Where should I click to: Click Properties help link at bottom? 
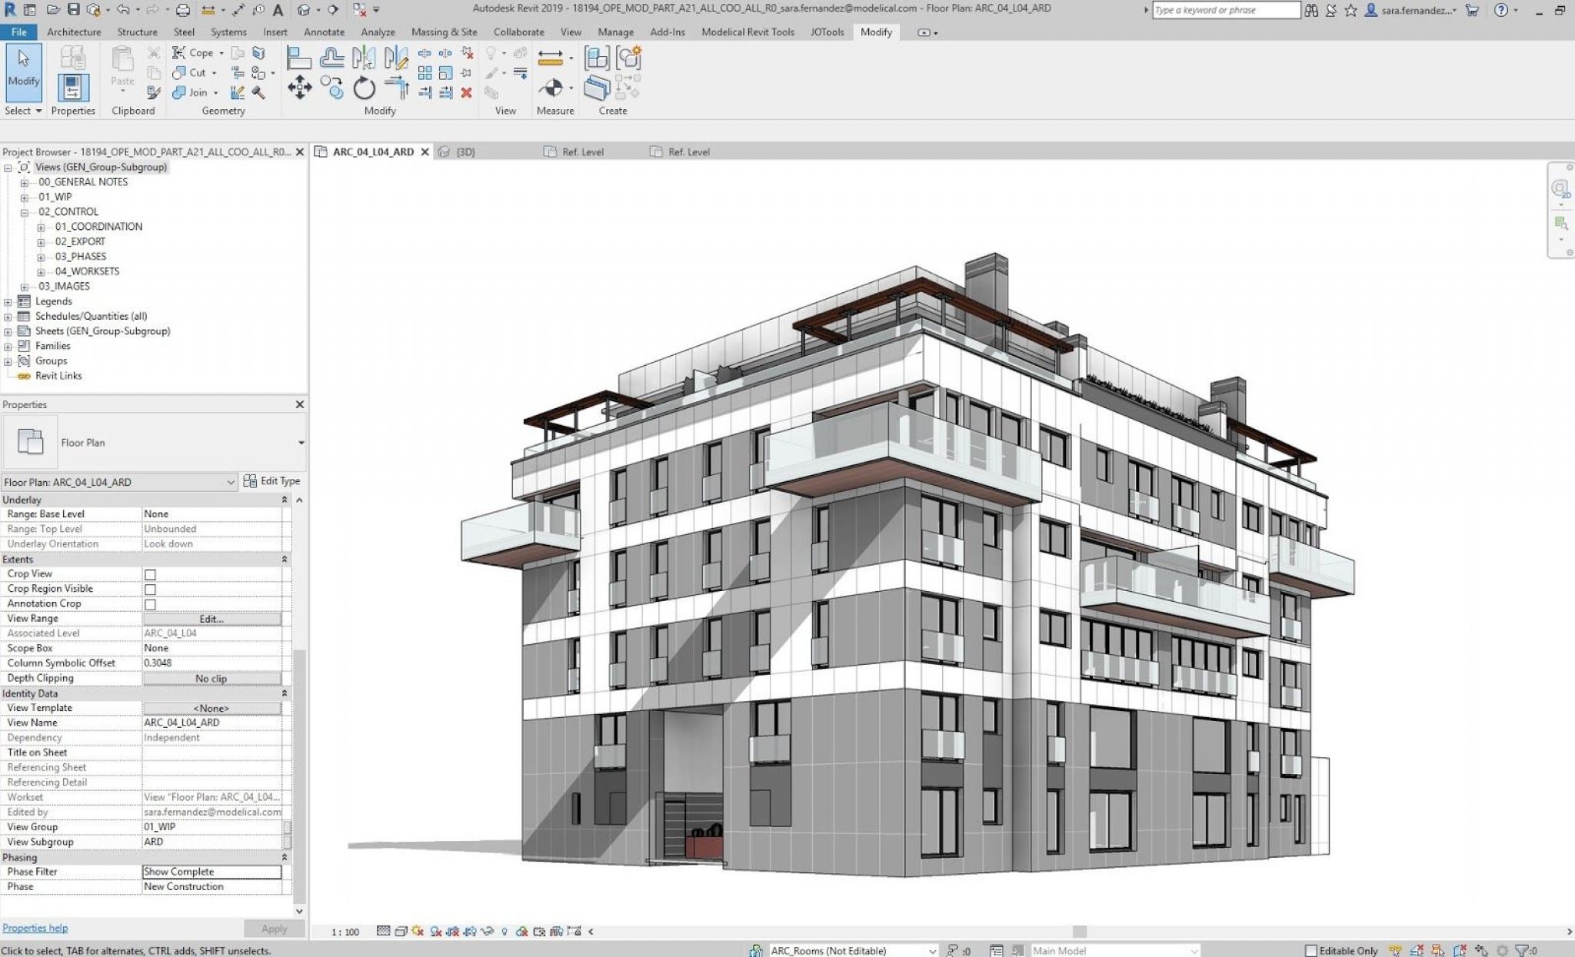pos(35,928)
